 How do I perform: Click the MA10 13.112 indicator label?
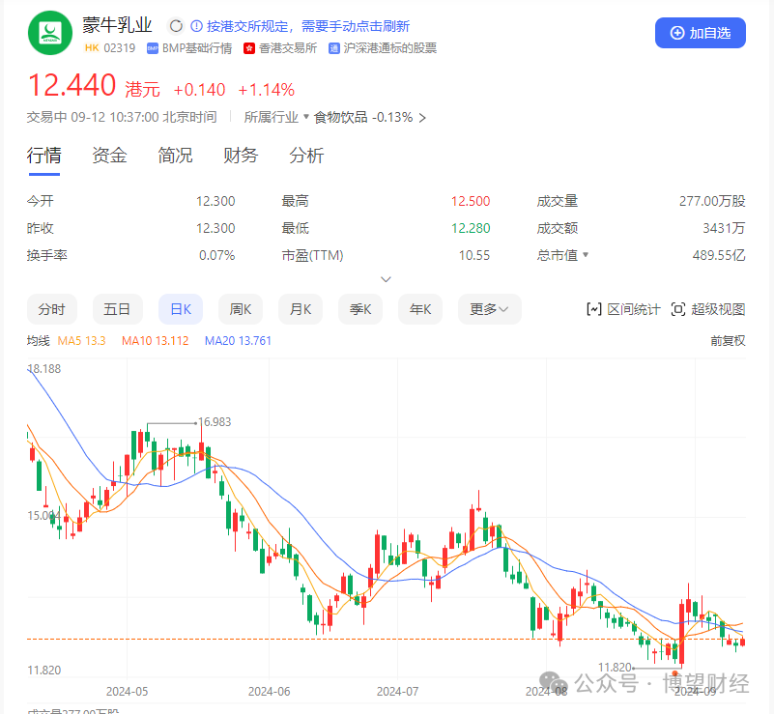coord(155,341)
